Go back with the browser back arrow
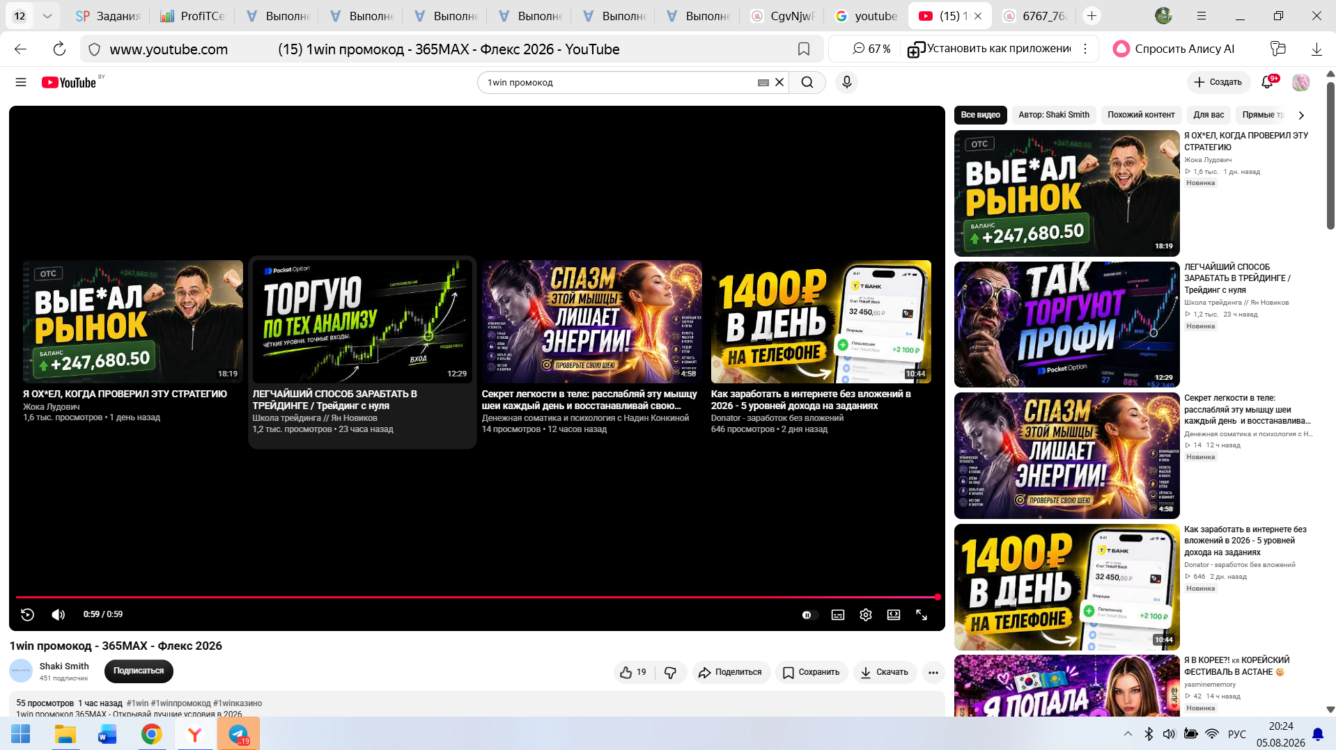Screen dimensions: 1336x750 (x=21, y=49)
